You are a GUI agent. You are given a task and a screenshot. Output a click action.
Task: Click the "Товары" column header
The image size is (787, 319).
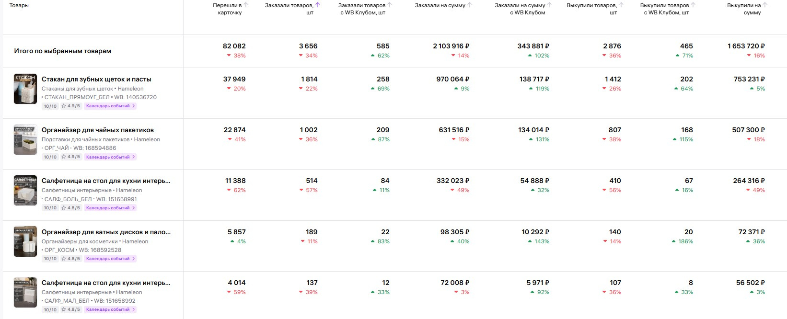[19, 5]
